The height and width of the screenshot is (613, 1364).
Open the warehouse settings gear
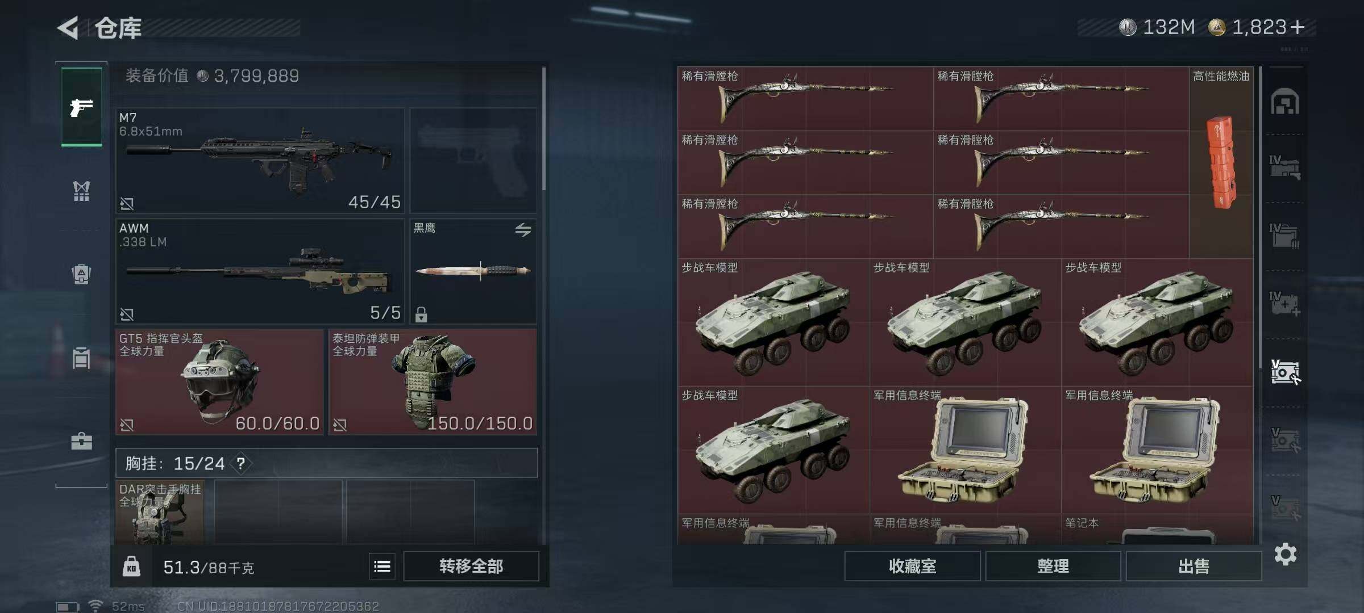pyautogui.click(x=1286, y=554)
